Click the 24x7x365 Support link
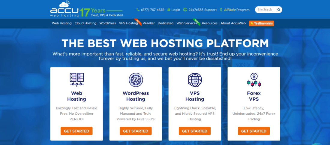Screen dimensions: 330x145 202,10
